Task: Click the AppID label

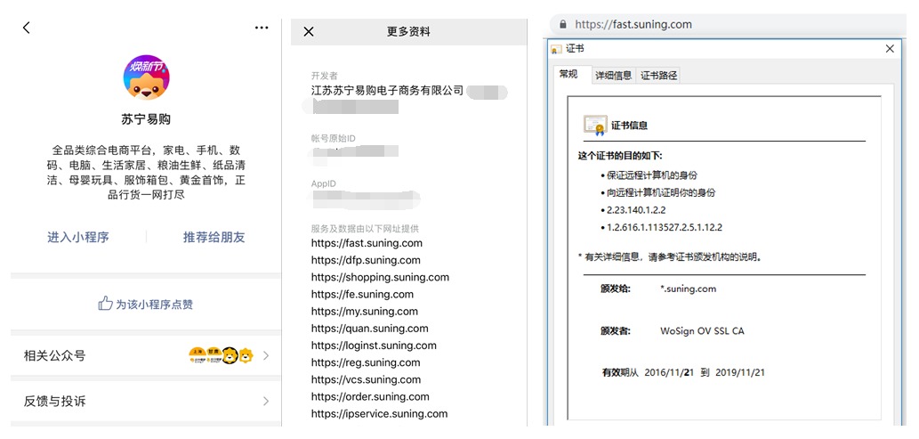Action: click(x=324, y=183)
